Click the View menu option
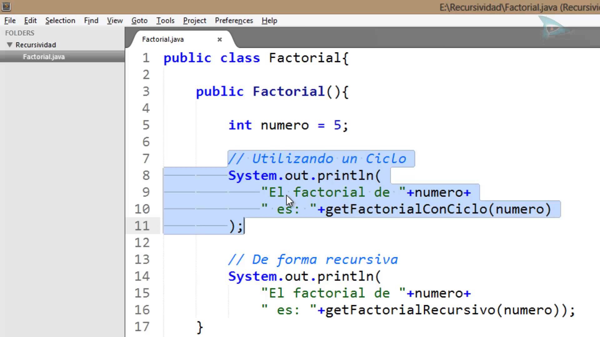The image size is (600, 337). (115, 21)
